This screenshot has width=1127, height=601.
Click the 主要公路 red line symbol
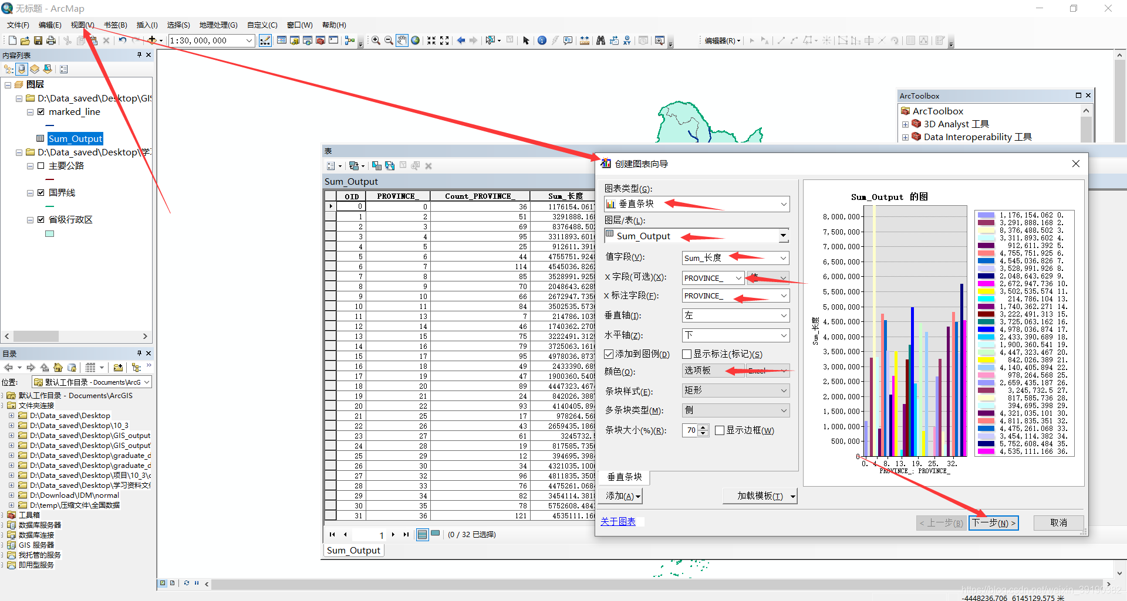click(x=50, y=179)
